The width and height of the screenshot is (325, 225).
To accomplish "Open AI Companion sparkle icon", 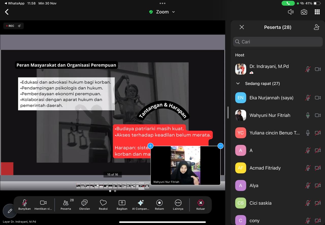I will [140, 204].
